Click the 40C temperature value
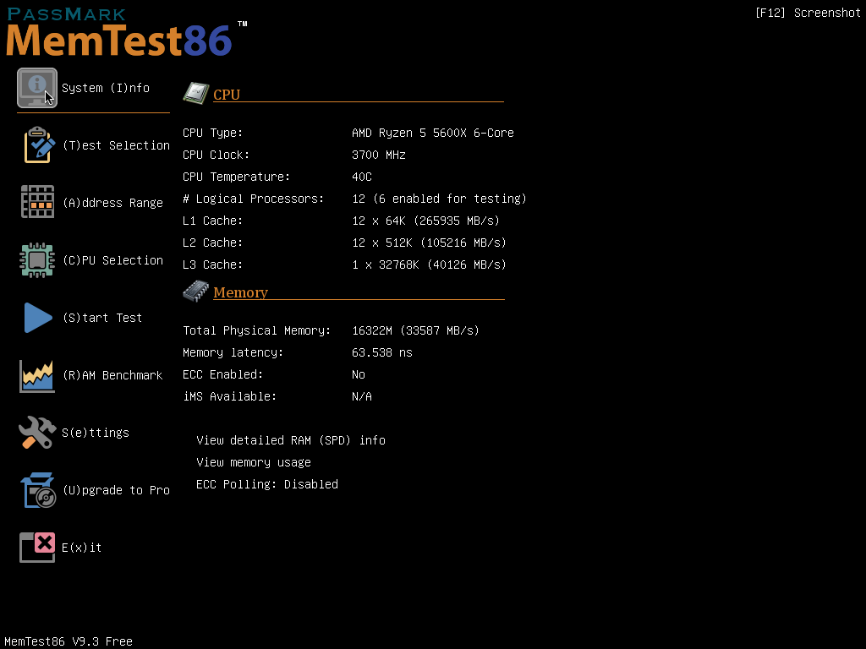Screen dimensions: 866x649 (362, 177)
